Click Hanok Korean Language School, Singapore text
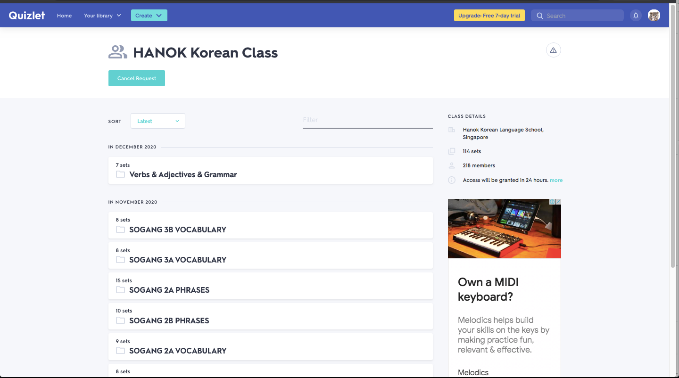The height and width of the screenshot is (378, 679). coord(503,133)
